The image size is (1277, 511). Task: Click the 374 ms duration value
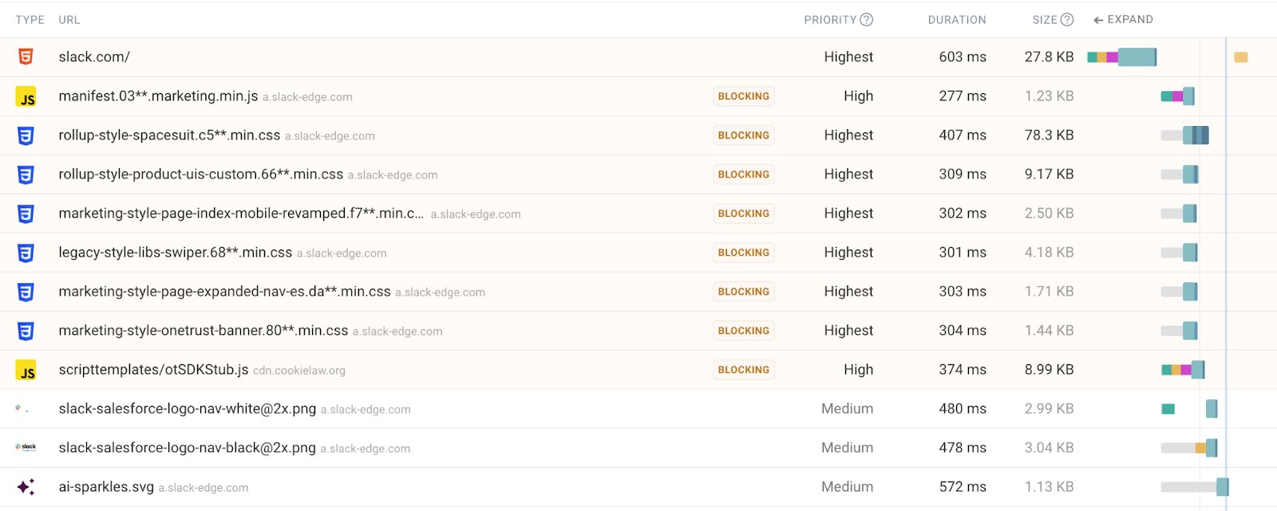(963, 369)
